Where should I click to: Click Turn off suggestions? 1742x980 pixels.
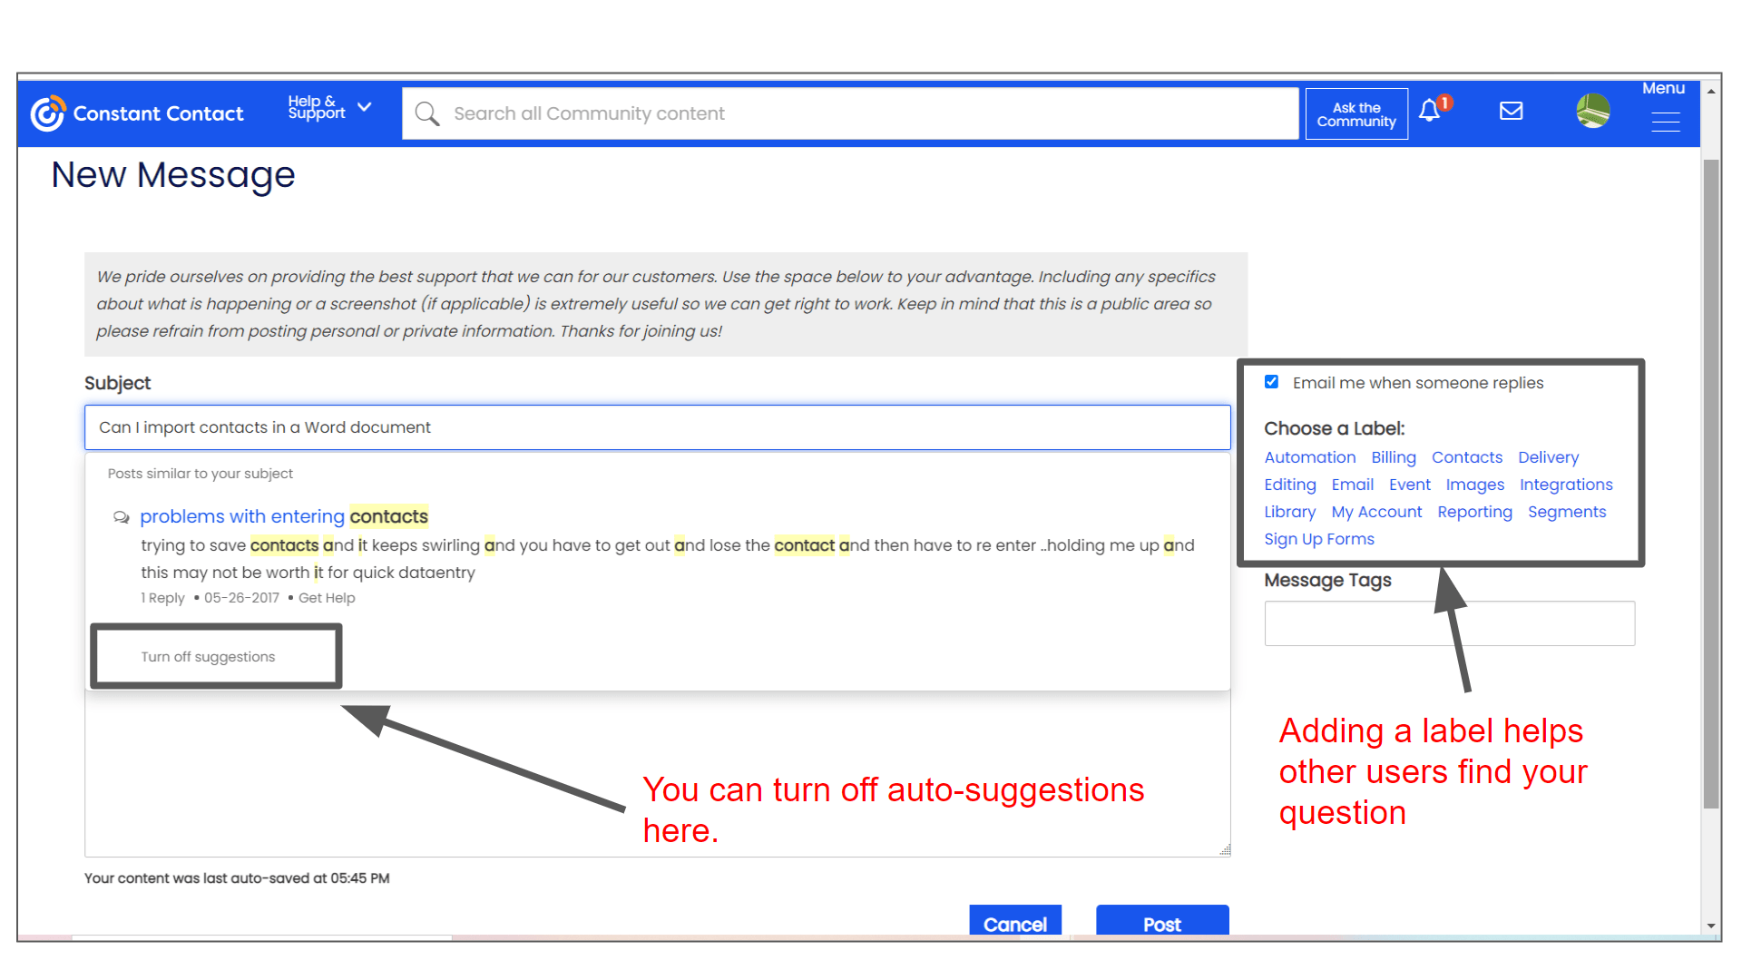[x=208, y=657]
